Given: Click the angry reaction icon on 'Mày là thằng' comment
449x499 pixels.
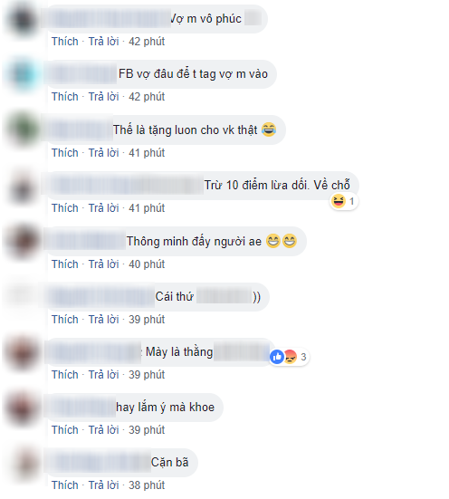Looking at the screenshot, I should 290,357.
